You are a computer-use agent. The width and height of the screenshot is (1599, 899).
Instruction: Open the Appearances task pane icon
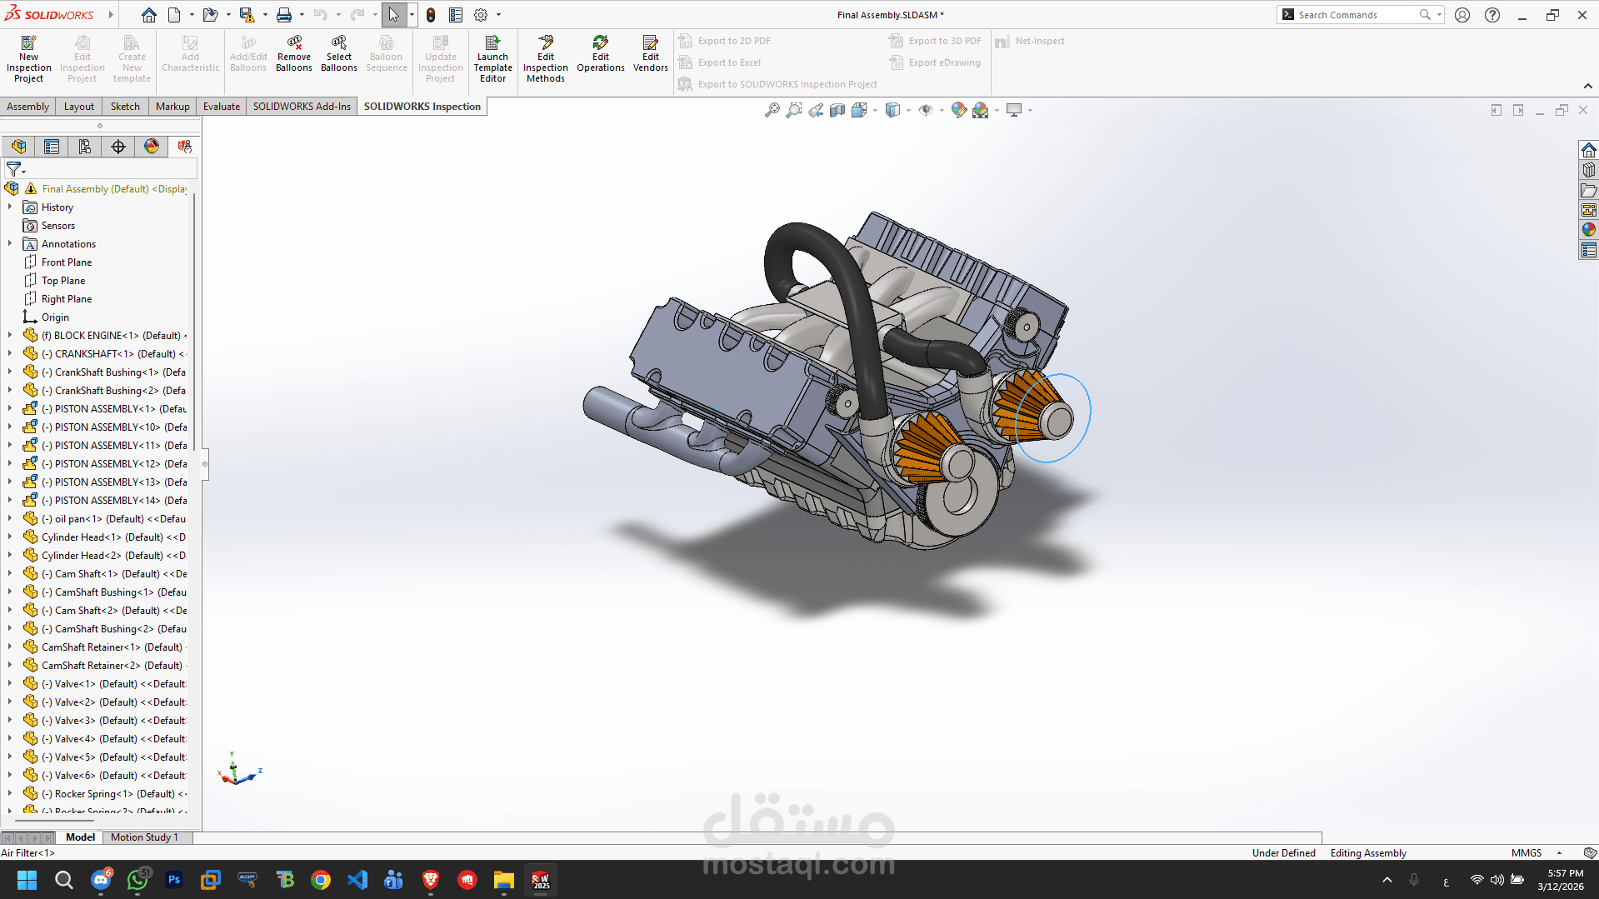click(x=1589, y=230)
